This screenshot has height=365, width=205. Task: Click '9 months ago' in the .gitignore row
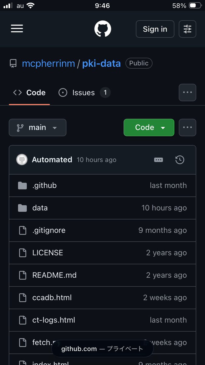click(x=163, y=231)
